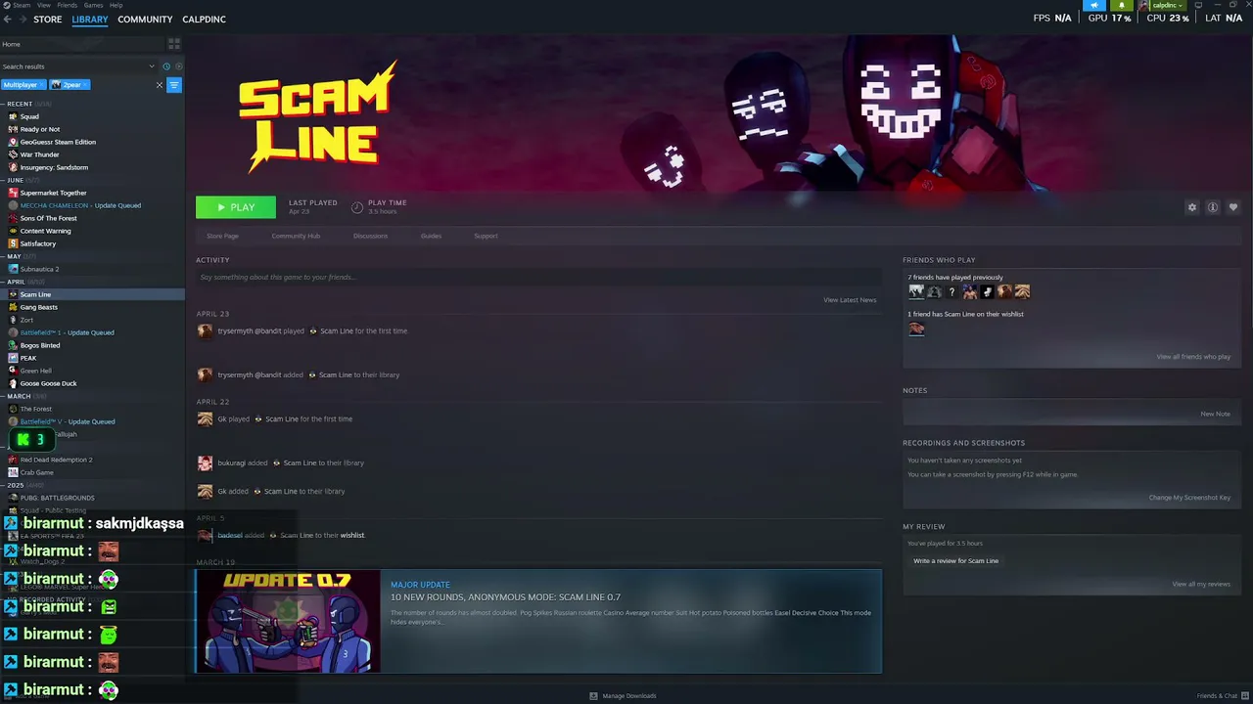Viewport: 1253px width, 704px height.
Task: Open Scam Line Discussions link
Action: click(370, 236)
